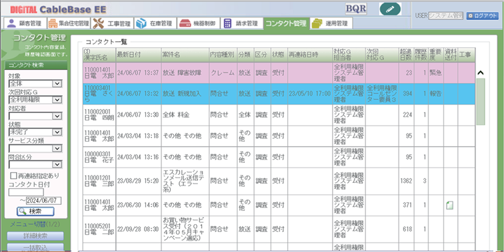This screenshot has height=252, width=504.
Task: Switch to the 在庫管理 tab
Action: coord(155,23)
